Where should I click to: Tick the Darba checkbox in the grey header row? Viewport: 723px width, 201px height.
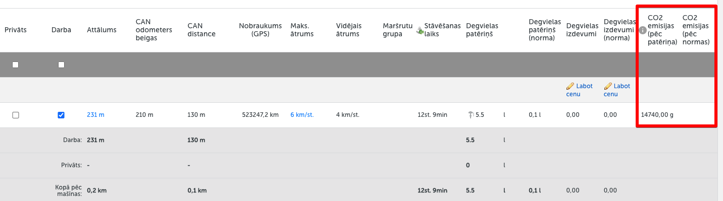point(61,64)
